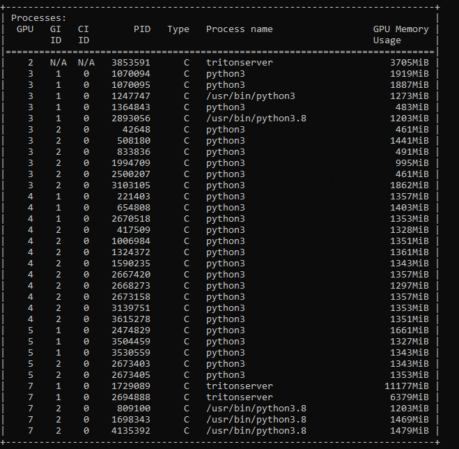Select PID 3530559
This screenshot has width=459, height=449.
tap(131, 352)
